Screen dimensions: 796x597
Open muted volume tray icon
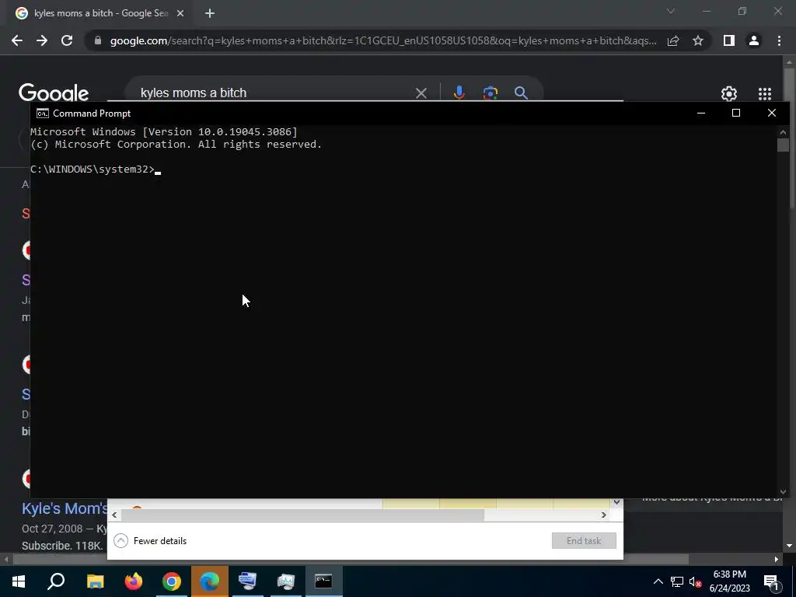(696, 581)
